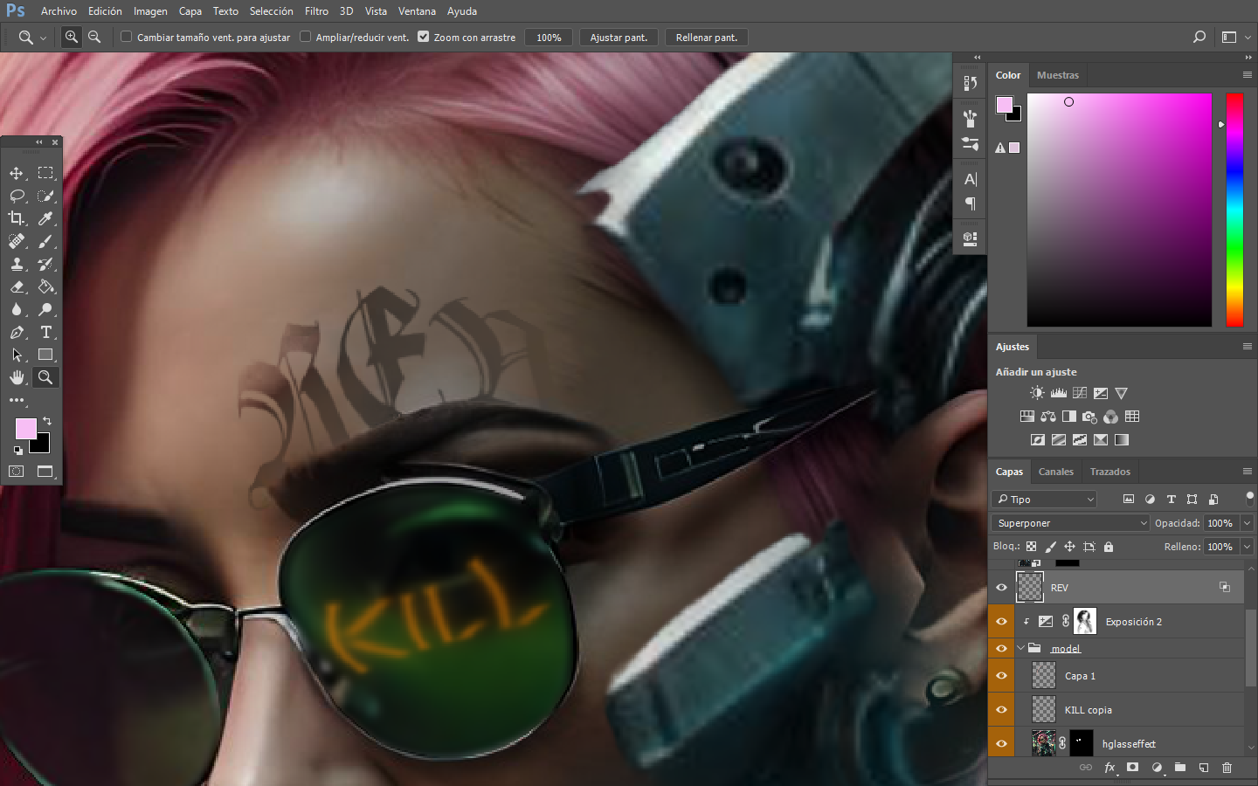Select the Quick Selection tool
The width and height of the screenshot is (1258, 786).
click(x=45, y=196)
